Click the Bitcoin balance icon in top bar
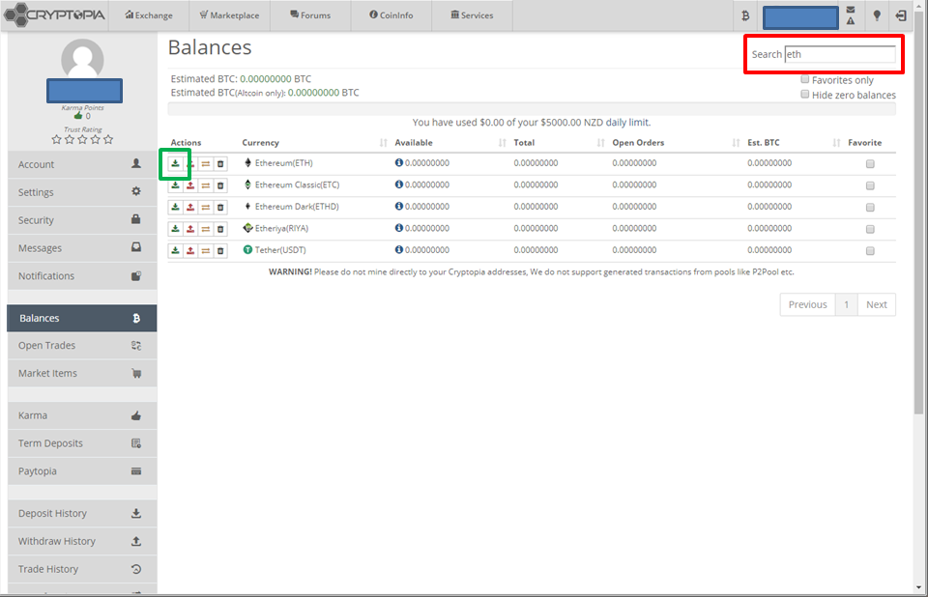Screen dimensions: 928x597 [745, 16]
